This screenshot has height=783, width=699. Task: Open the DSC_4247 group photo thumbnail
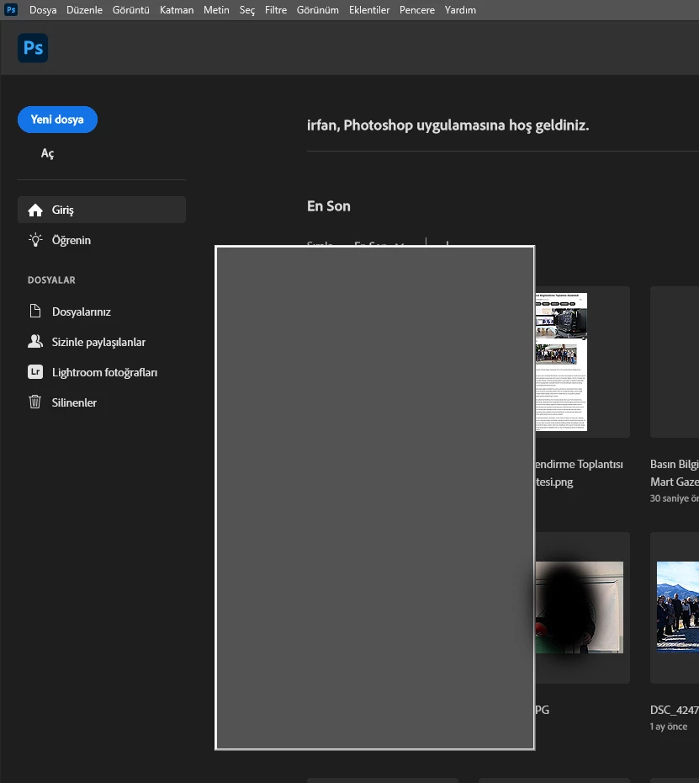(677, 607)
